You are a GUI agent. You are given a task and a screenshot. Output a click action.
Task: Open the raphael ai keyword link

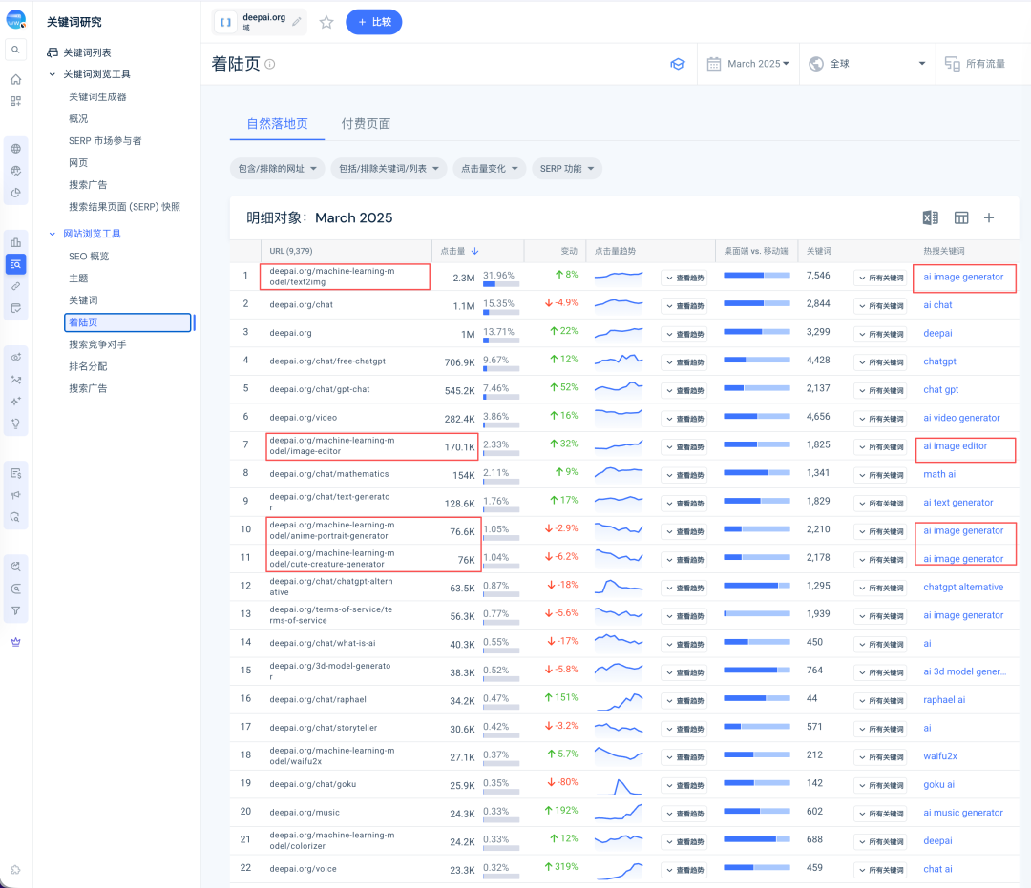tap(944, 700)
